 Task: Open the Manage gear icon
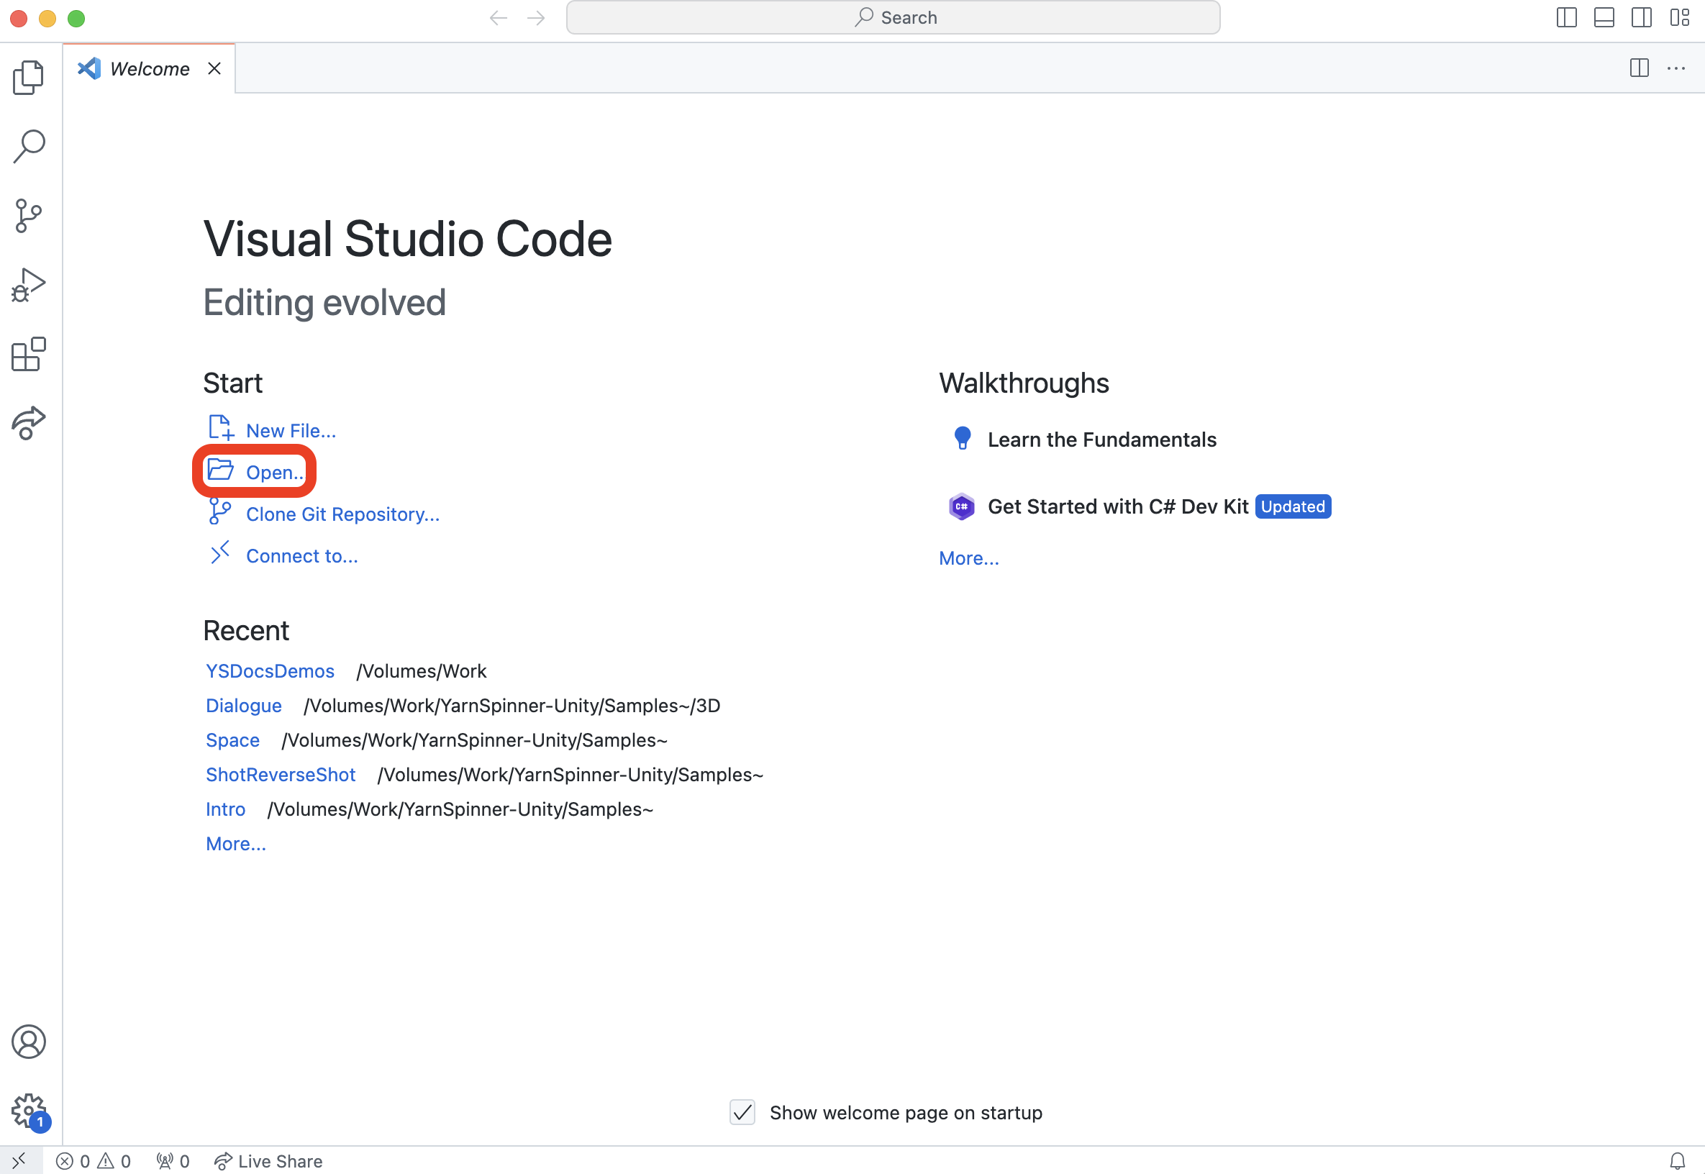tap(29, 1110)
